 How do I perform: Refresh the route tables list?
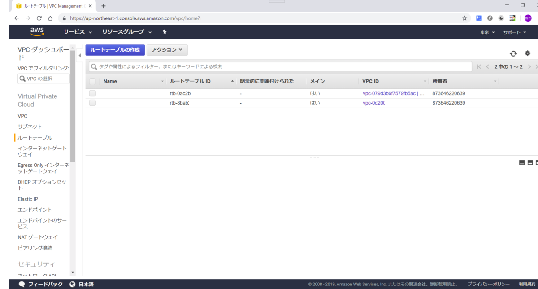[513, 53]
